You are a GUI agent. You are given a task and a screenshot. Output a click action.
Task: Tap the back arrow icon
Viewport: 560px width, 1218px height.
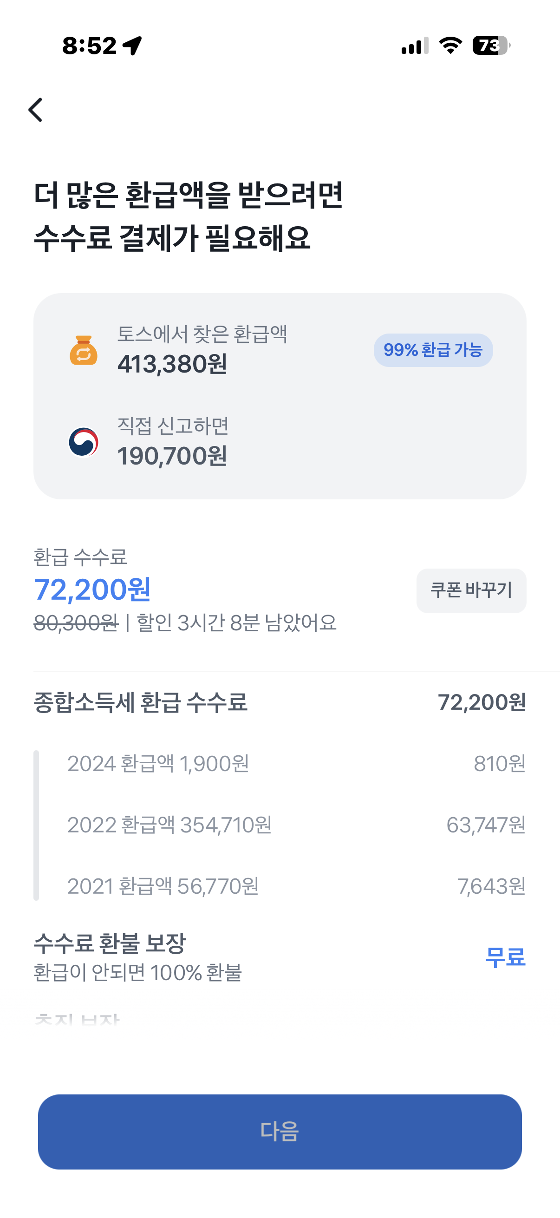36,110
